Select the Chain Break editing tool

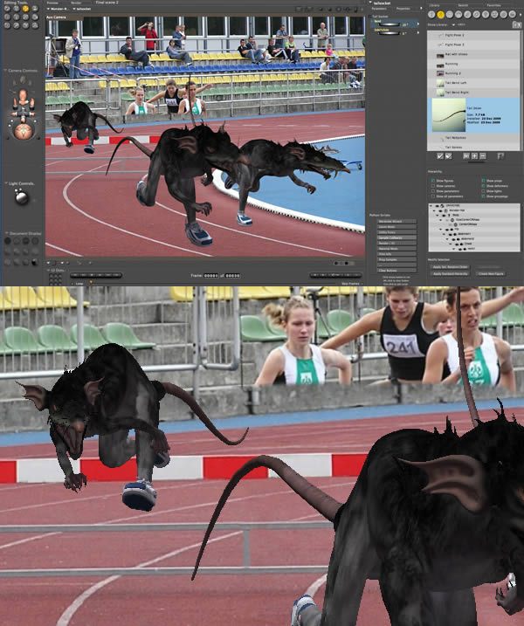[x=25, y=17]
